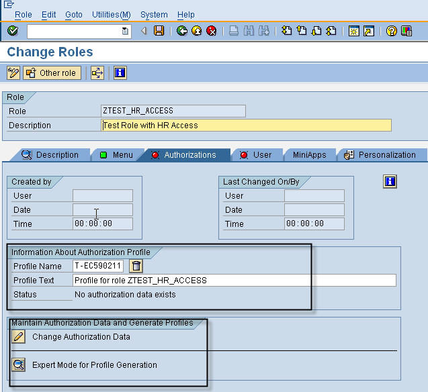
Task: Go to First Page icon
Action: point(287,31)
